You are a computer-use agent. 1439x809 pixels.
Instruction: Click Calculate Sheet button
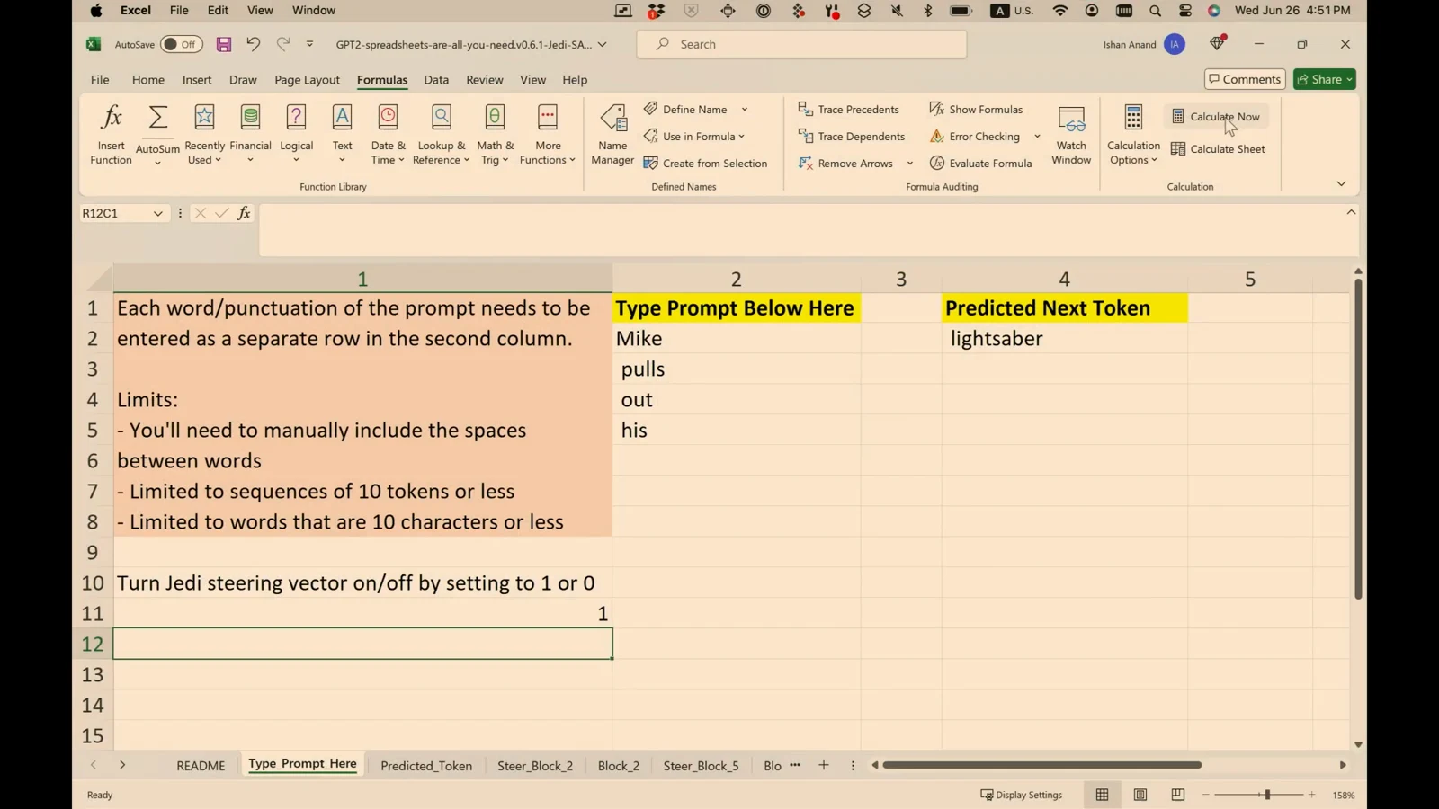tap(1218, 148)
